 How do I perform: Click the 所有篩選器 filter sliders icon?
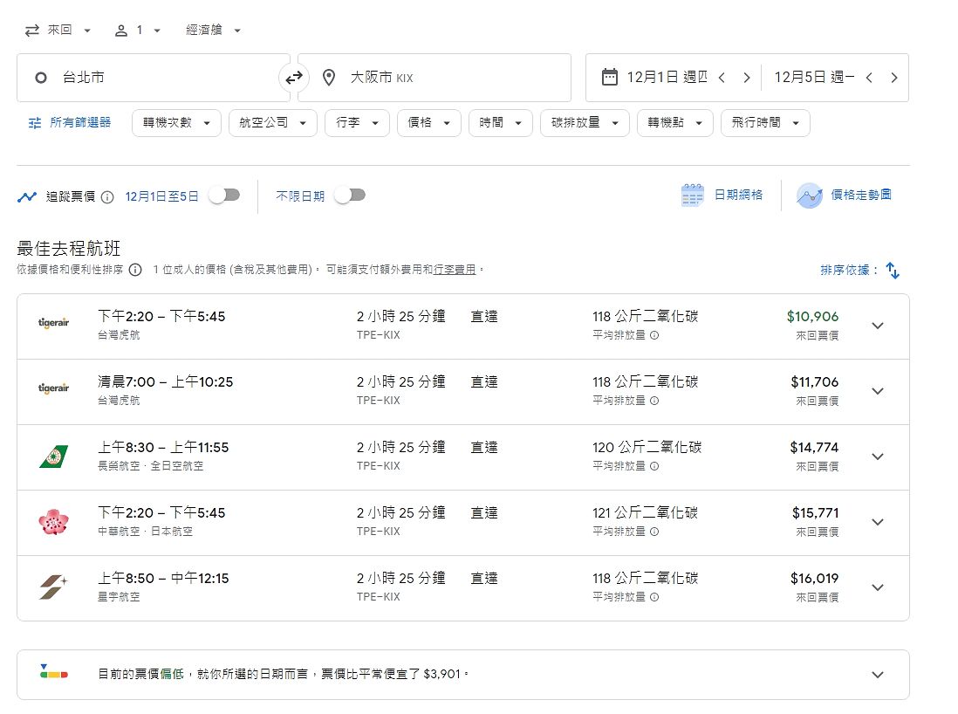tap(35, 123)
